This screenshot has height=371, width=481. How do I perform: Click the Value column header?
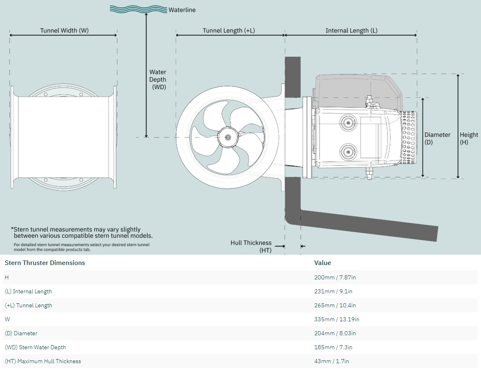(x=322, y=263)
